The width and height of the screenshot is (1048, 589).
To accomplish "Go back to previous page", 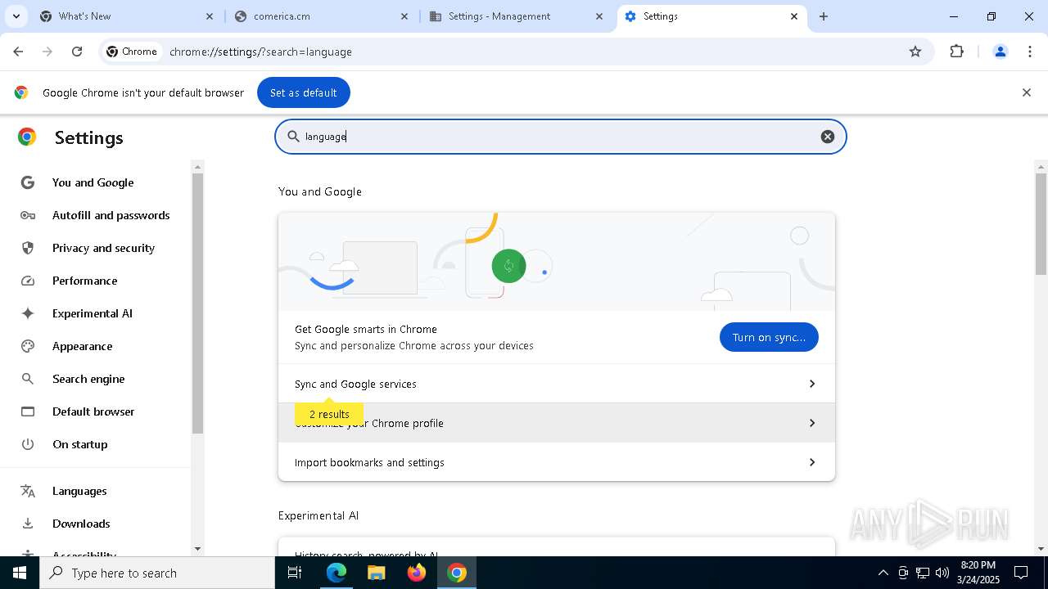I will coord(18,52).
